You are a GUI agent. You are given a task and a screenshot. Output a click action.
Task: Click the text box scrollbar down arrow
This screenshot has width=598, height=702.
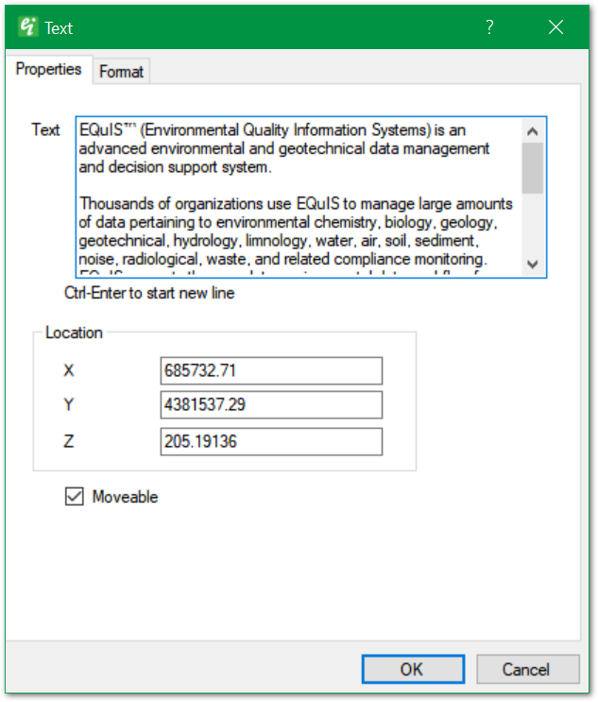532,265
